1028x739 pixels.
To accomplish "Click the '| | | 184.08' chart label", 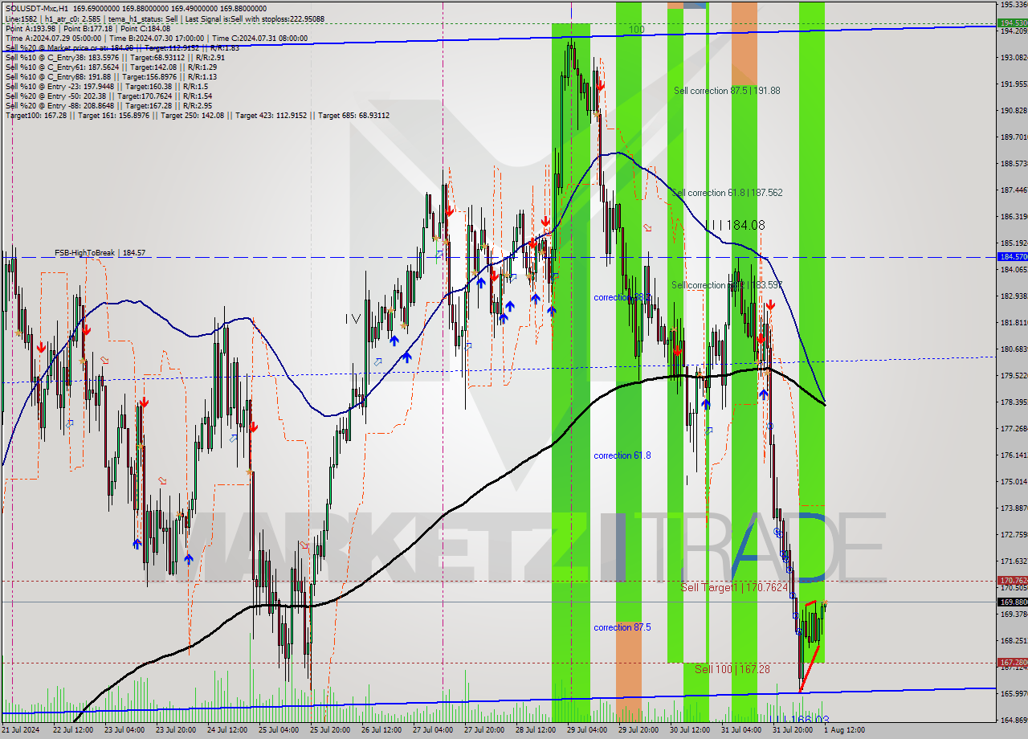I will (x=736, y=226).
